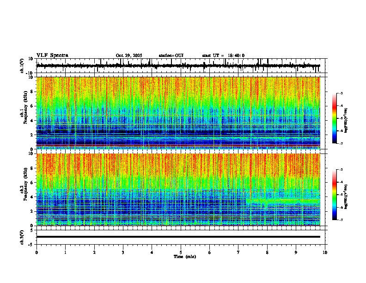366x283 pixels.
Task: Click the ch.1 spectrogram color scale bar
Action: tap(334, 118)
